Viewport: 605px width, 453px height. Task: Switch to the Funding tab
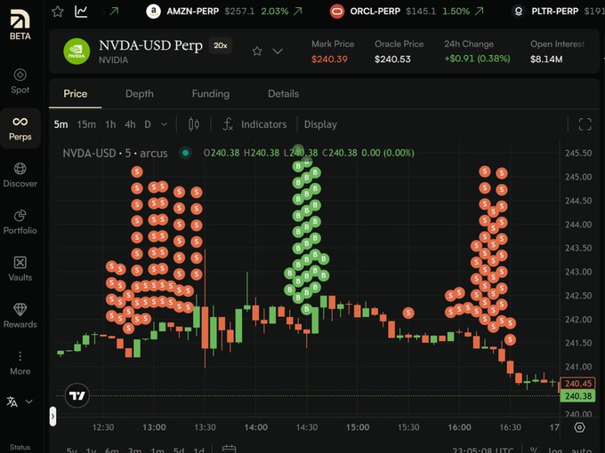click(x=211, y=93)
